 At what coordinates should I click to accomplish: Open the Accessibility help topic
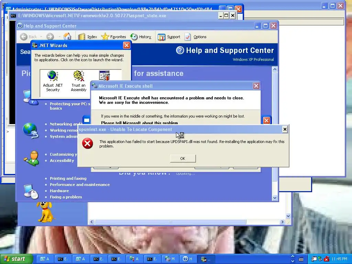(x=62, y=161)
